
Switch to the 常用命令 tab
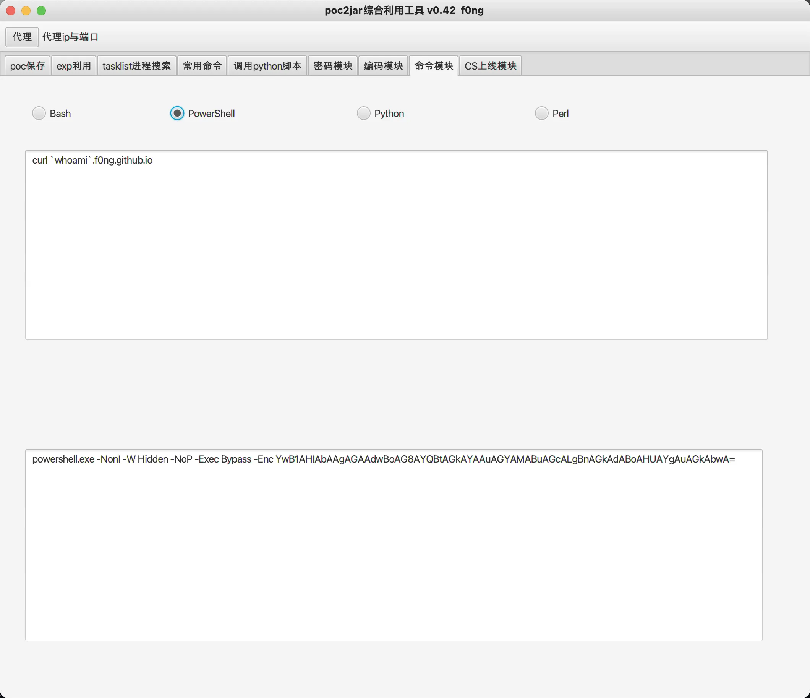click(202, 66)
